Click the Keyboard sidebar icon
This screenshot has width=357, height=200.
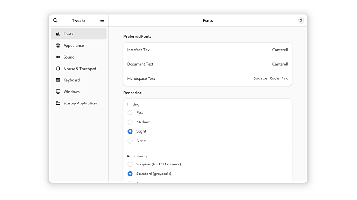[58, 80]
